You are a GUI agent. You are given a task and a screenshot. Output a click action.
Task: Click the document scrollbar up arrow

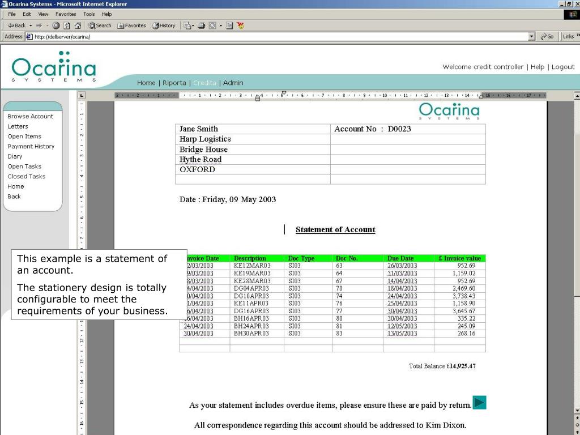(x=577, y=95)
